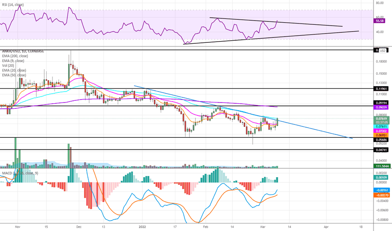Viewport: 392px width, 231px height.
Task: Click the Vol (20) legend entry
Action: [x=8, y=66]
